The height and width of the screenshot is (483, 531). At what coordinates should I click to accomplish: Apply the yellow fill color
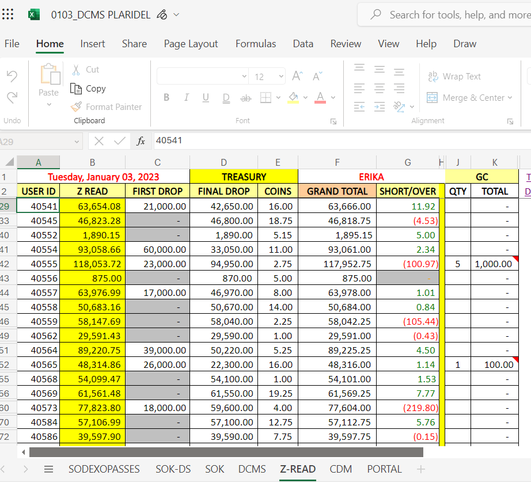pos(293,98)
